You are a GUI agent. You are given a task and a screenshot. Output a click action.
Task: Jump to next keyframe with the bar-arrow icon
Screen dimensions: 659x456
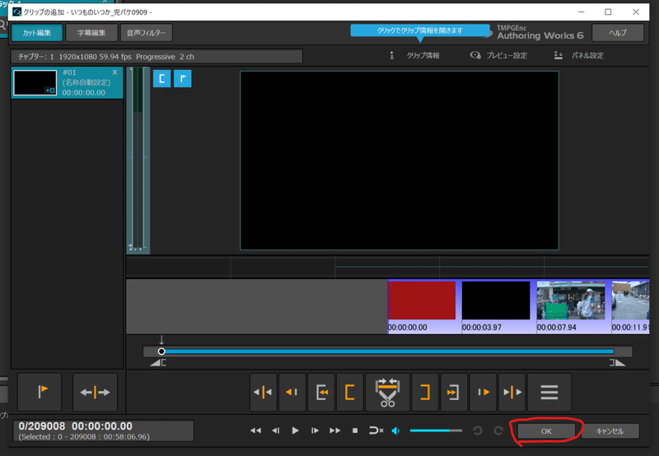pyautogui.click(x=512, y=392)
